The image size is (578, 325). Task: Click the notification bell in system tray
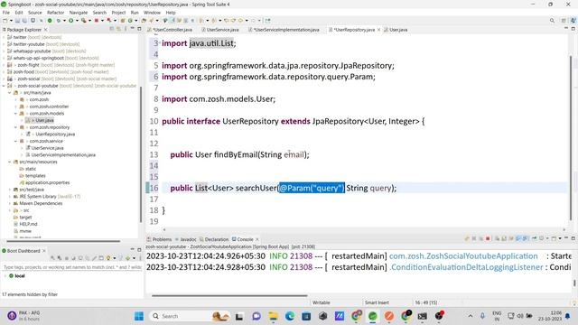coord(568,316)
